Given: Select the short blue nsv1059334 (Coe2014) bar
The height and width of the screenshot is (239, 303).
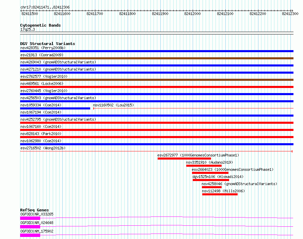Looking at the screenshot, I should [55, 108].
